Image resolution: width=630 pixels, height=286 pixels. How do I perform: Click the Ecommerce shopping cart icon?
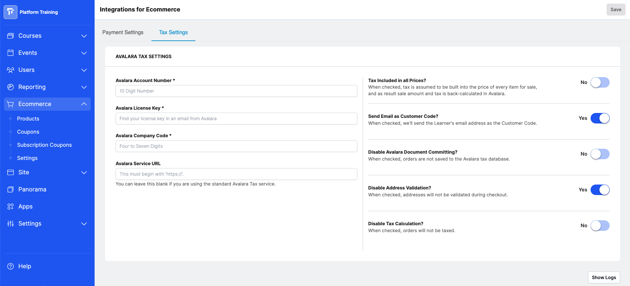(x=11, y=104)
